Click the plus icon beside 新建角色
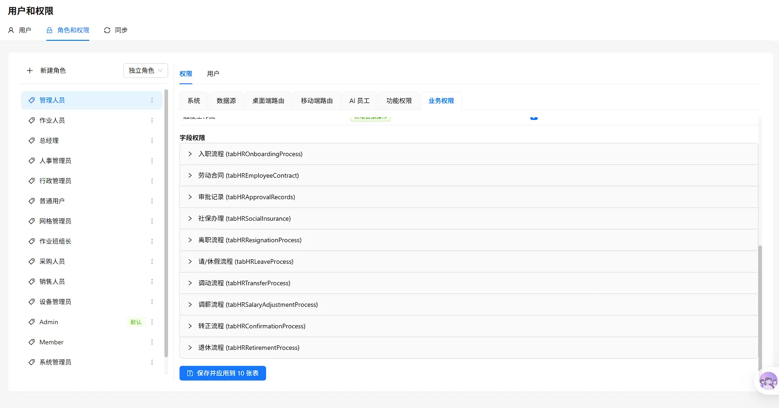The height and width of the screenshot is (408, 779). [x=30, y=71]
